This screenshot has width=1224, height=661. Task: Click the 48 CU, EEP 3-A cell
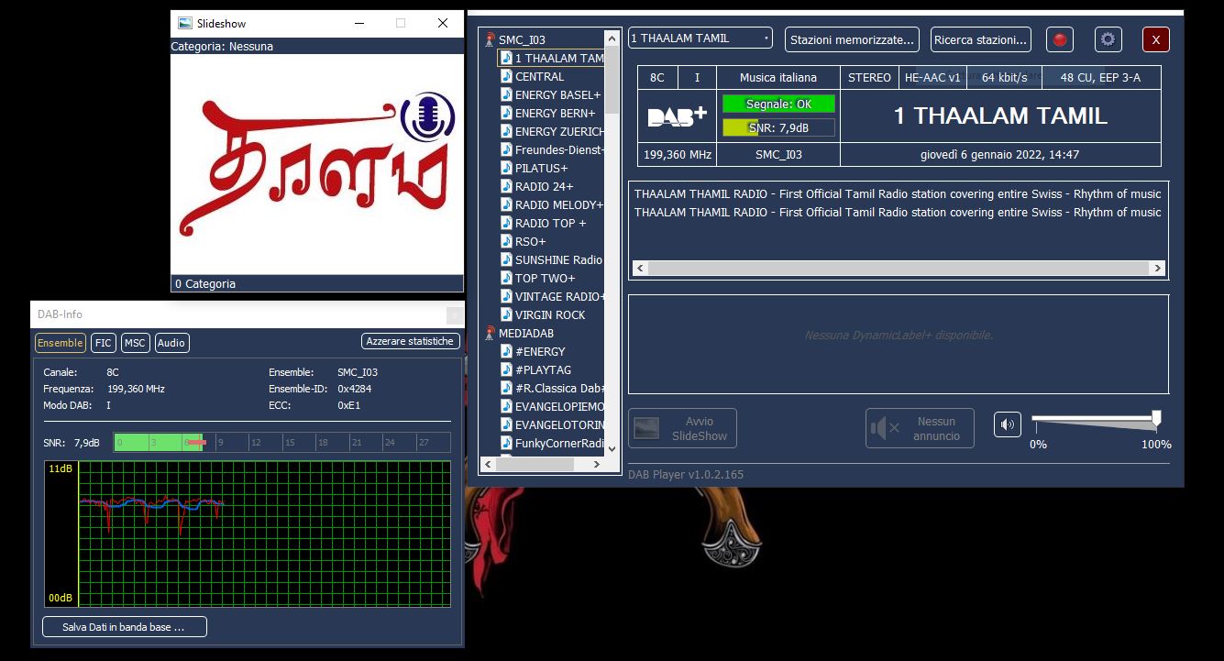pos(1100,78)
